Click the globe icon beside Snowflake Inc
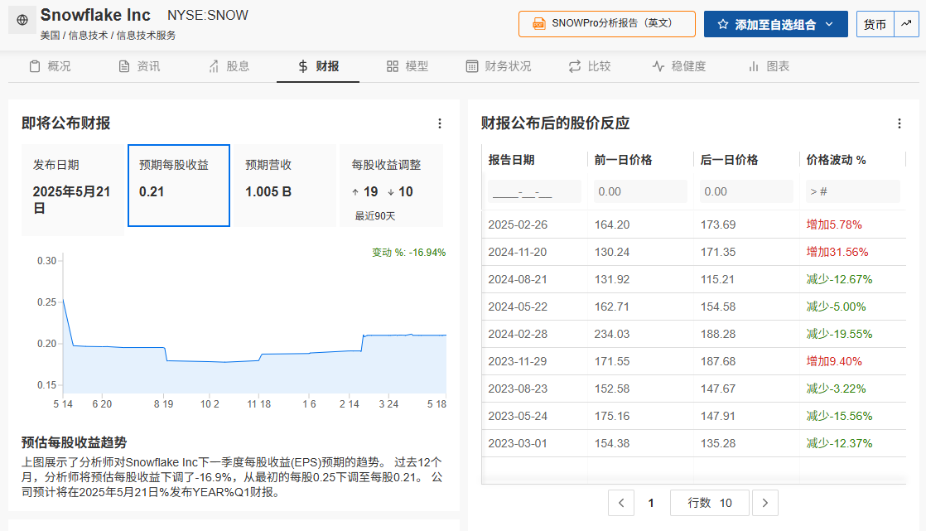The height and width of the screenshot is (531, 926). click(22, 20)
